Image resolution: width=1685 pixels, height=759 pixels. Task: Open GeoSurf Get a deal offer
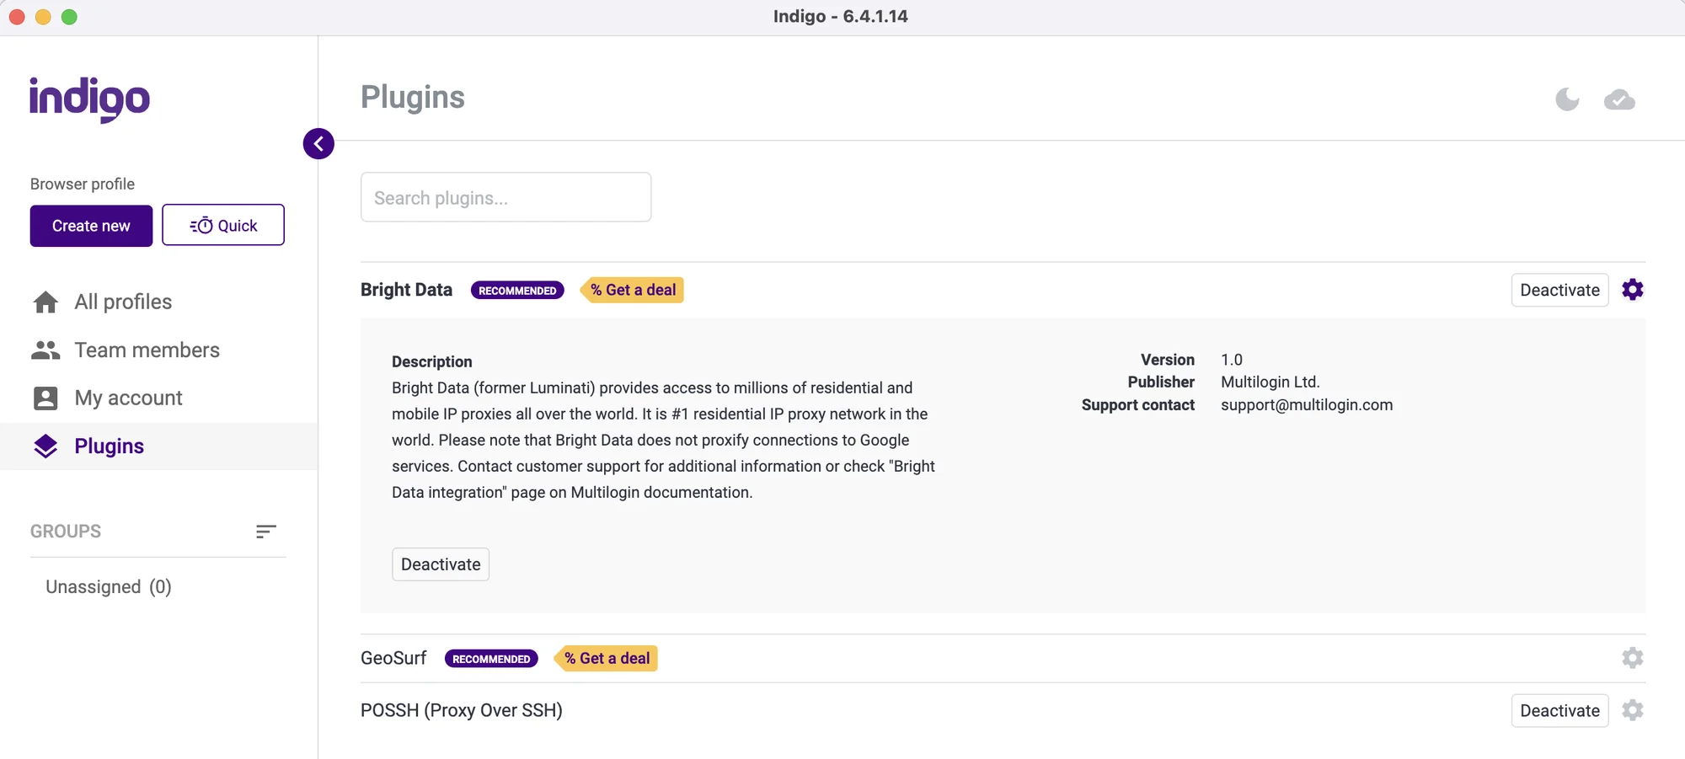pyautogui.click(x=607, y=658)
